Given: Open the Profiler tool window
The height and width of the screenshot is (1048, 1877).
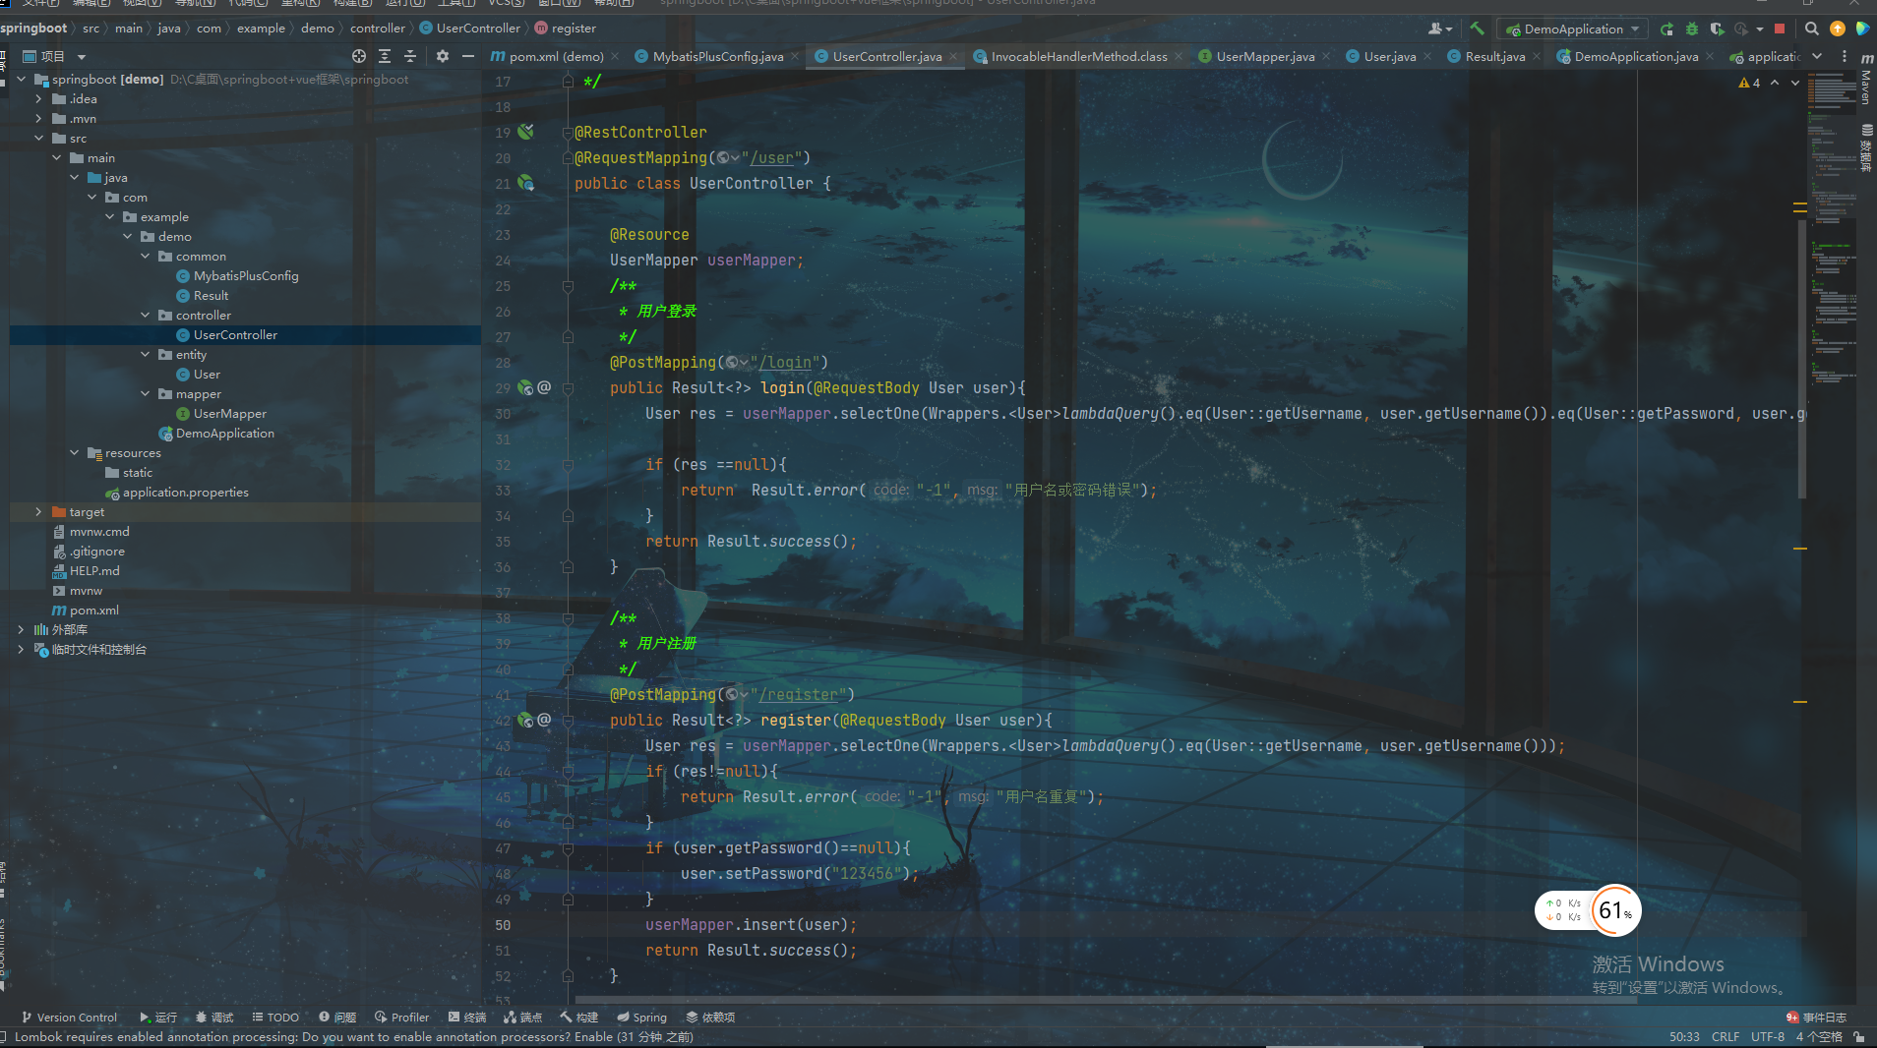Looking at the screenshot, I should point(401,1018).
